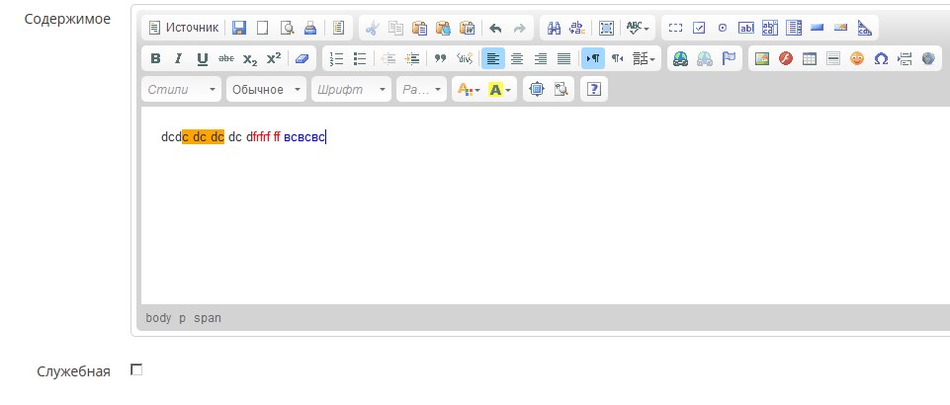Tick the Служебная checkbox

136,369
